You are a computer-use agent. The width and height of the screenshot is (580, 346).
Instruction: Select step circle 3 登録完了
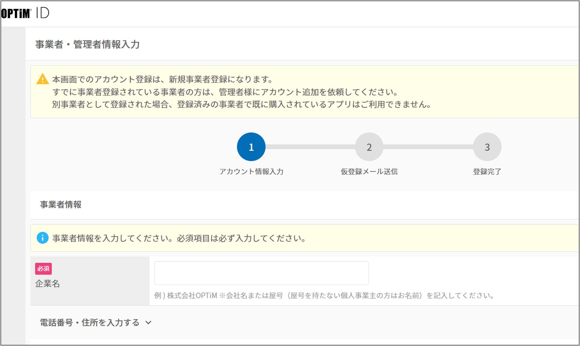487,147
